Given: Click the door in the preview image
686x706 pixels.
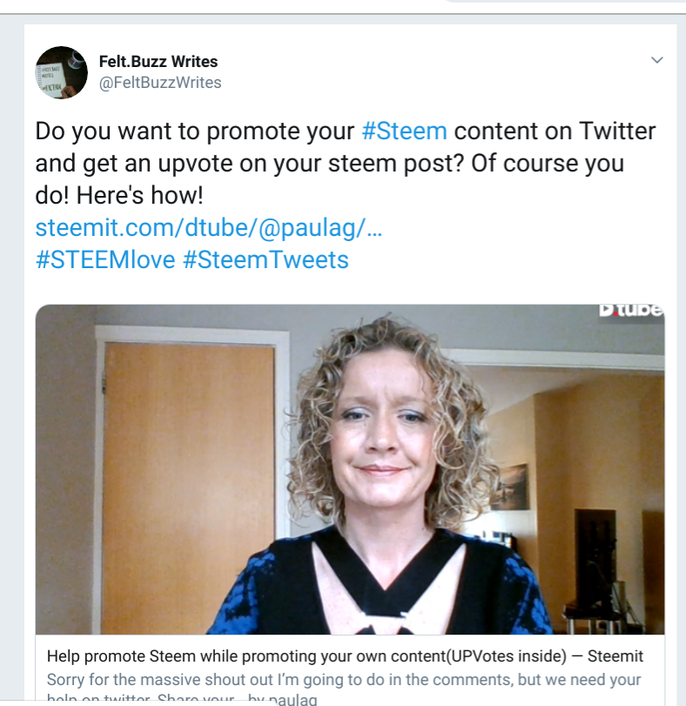Looking at the screenshot, I should [189, 487].
